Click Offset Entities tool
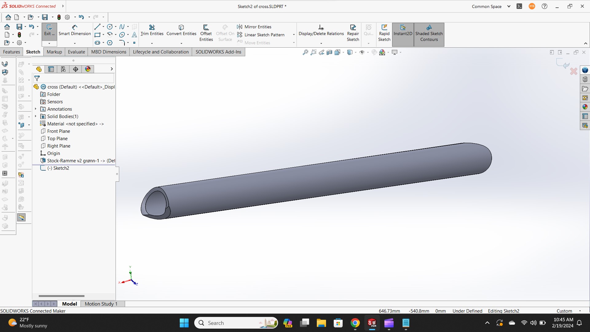Image resolution: width=590 pixels, height=332 pixels. (x=206, y=33)
